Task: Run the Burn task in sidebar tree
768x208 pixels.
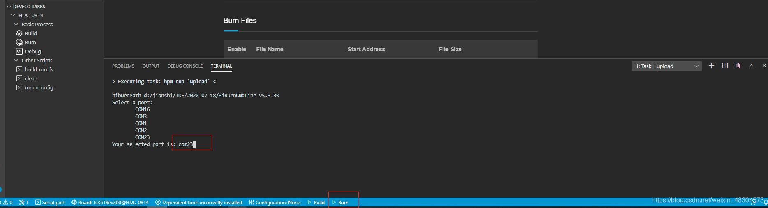Action: [26, 43]
